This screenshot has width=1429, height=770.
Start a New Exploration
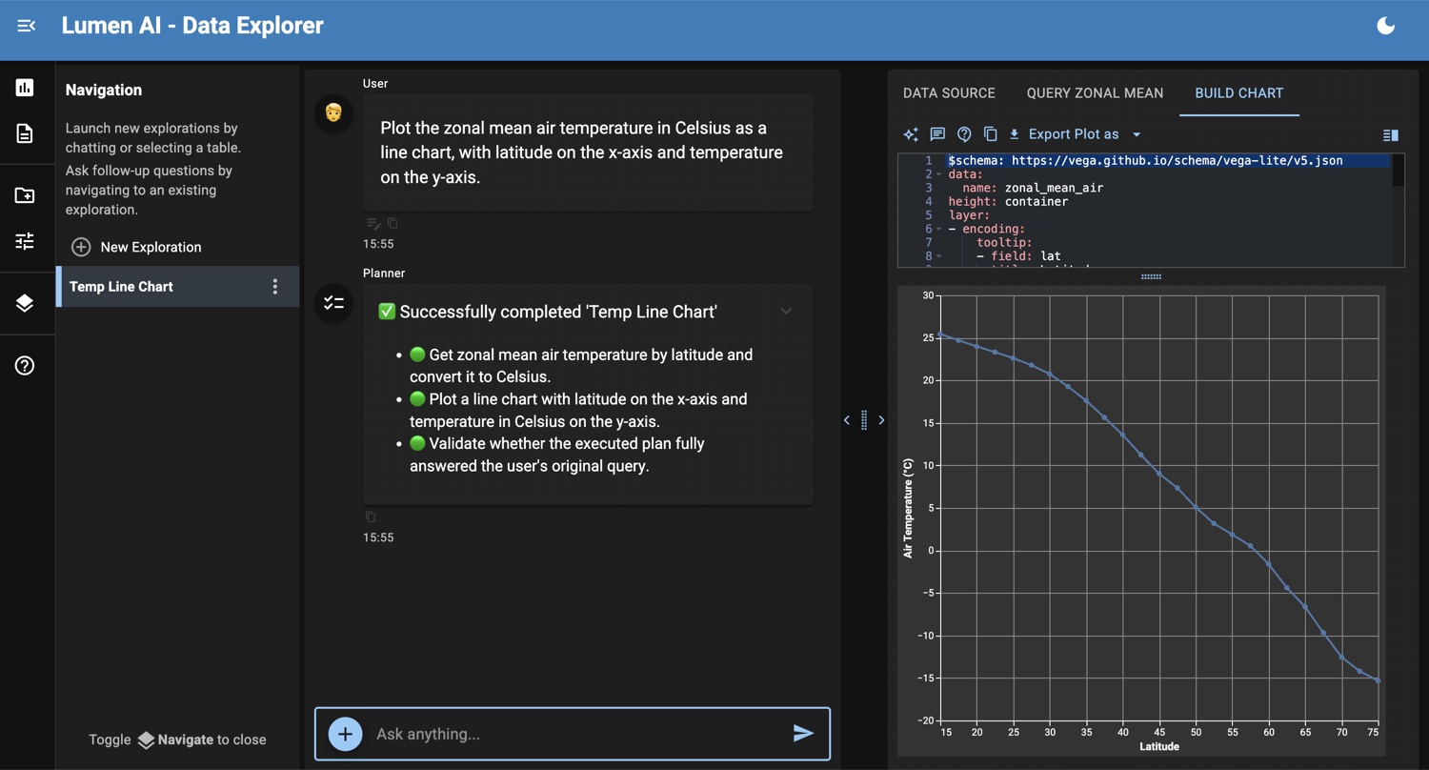point(136,247)
